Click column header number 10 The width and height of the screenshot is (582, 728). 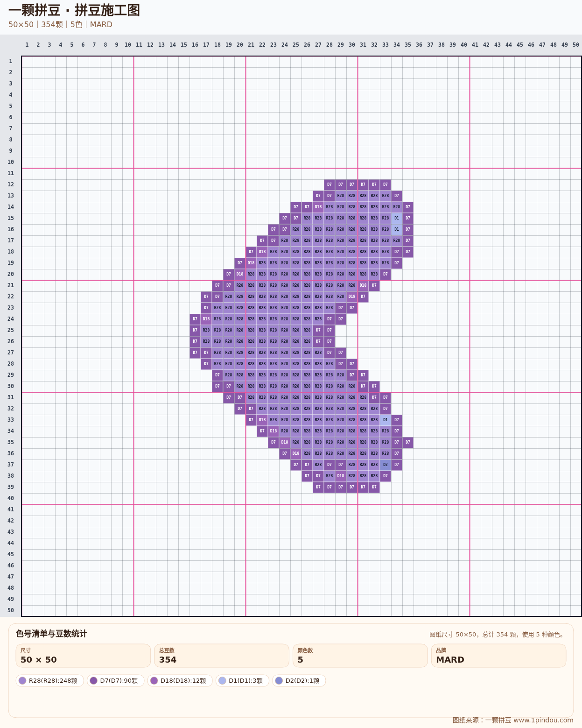pos(128,45)
